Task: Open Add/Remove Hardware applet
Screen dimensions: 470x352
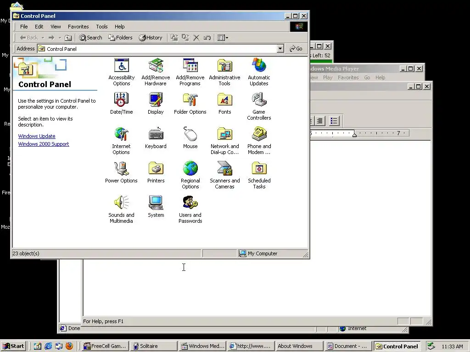Action: point(156,72)
